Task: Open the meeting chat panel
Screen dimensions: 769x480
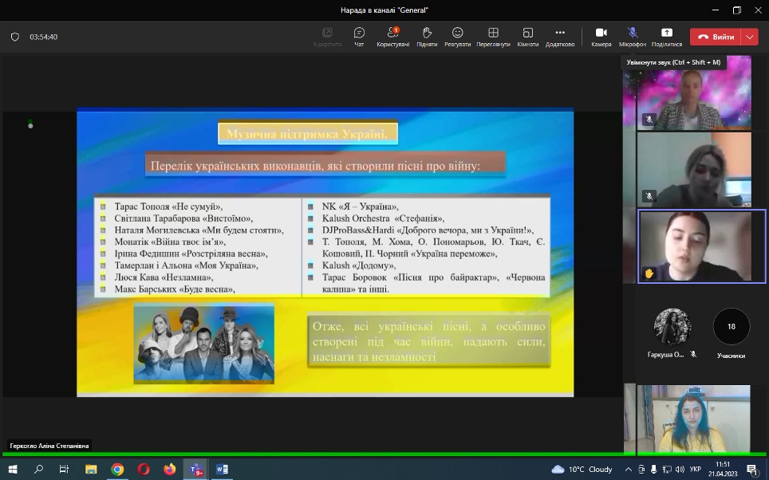Action: (359, 36)
